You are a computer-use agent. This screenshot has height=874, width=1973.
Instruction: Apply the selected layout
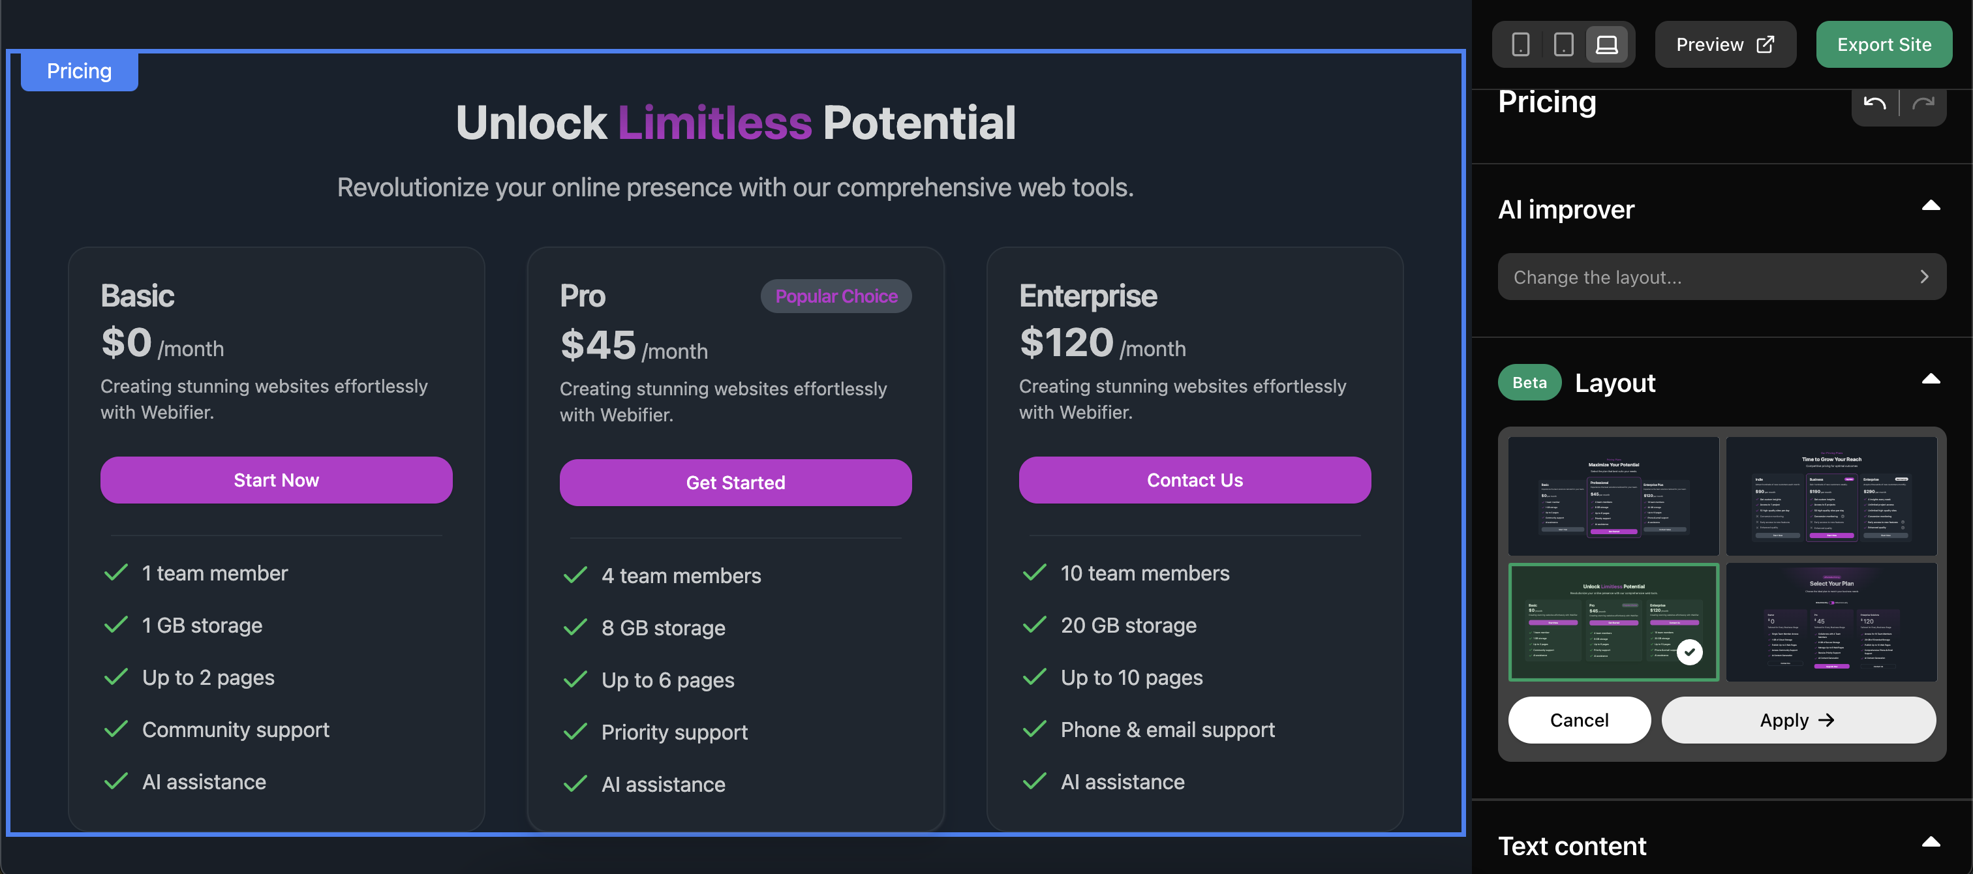[x=1797, y=720]
